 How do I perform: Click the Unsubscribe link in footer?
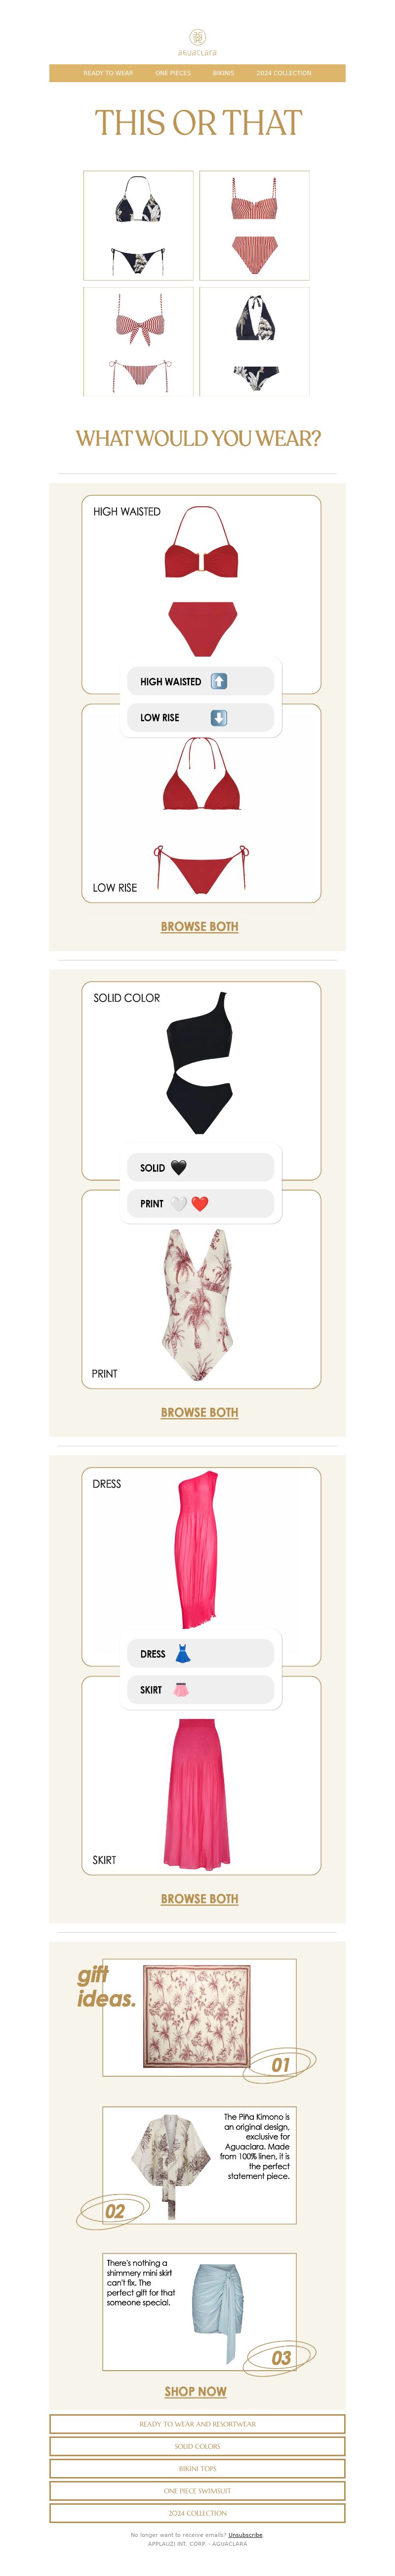(x=245, y=2534)
